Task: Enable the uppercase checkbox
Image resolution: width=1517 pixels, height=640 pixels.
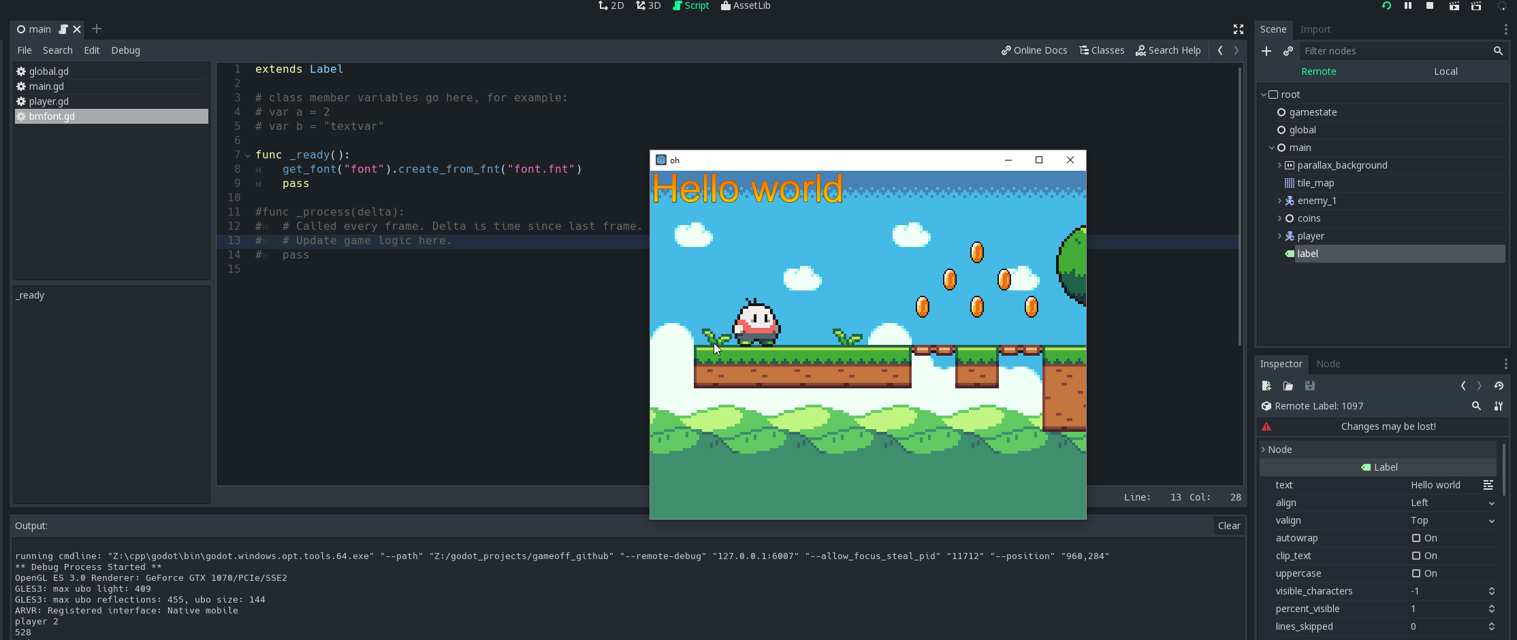Action: (1416, 573)
